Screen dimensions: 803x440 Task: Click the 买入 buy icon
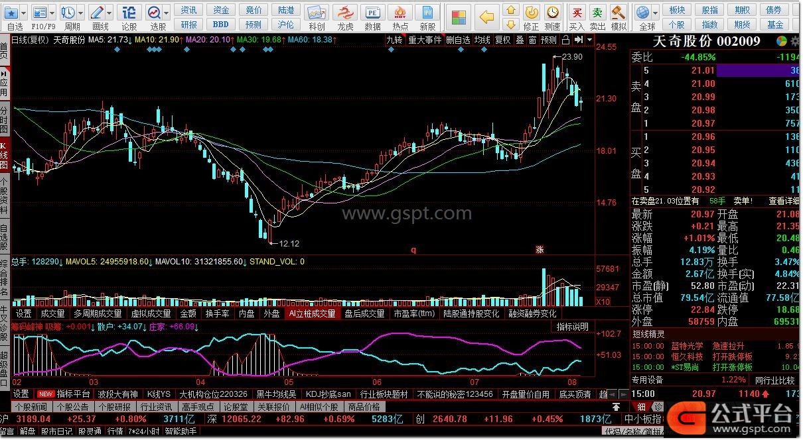pos(577,12)
